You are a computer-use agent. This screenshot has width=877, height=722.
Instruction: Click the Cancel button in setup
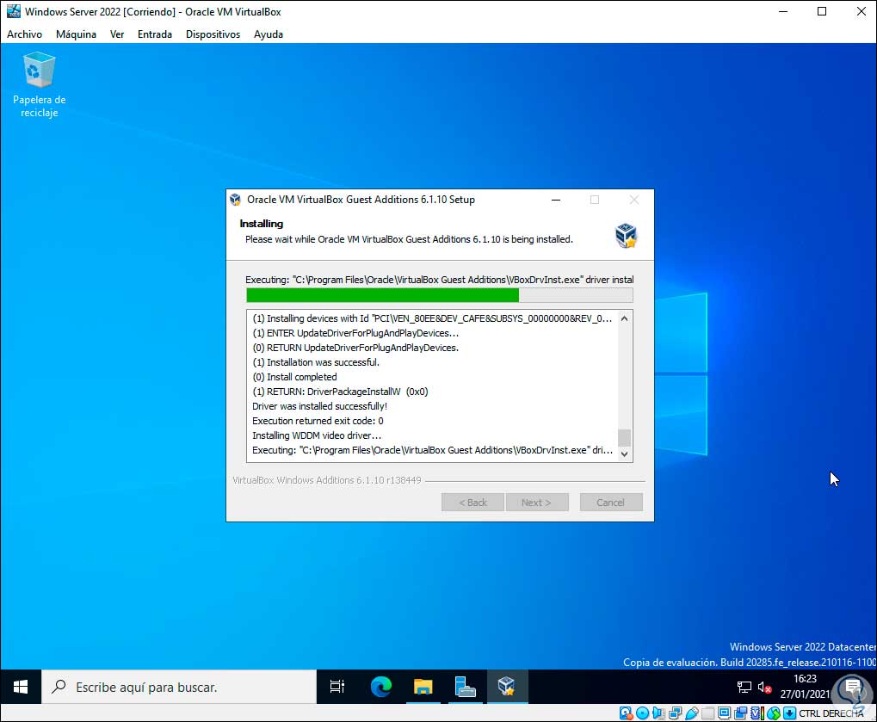(611, 503)
